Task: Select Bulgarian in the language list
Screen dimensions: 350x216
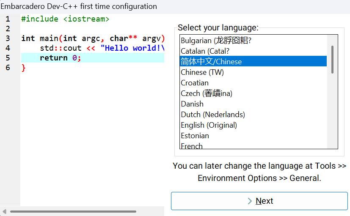Action: coord(253,40)
